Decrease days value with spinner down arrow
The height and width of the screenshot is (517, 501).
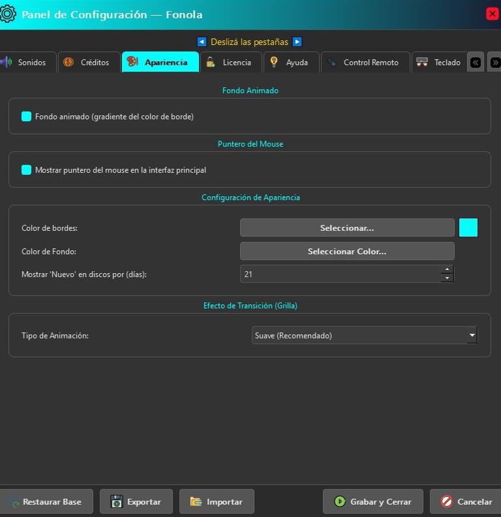[448, 278]
